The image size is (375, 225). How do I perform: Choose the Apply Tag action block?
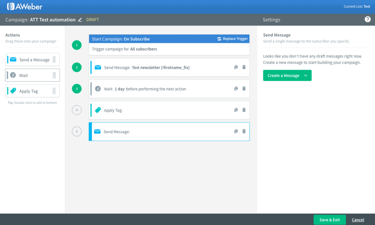(33, 91)
